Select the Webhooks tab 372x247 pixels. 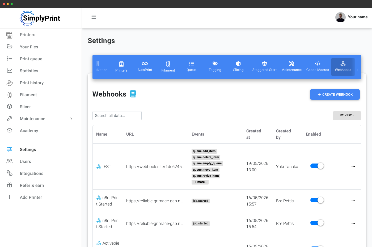pyautogui.click(x=343, y=67)
